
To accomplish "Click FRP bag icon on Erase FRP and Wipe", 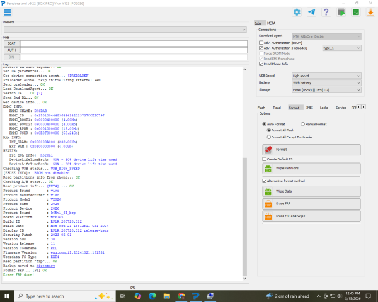I will [268, 216].
